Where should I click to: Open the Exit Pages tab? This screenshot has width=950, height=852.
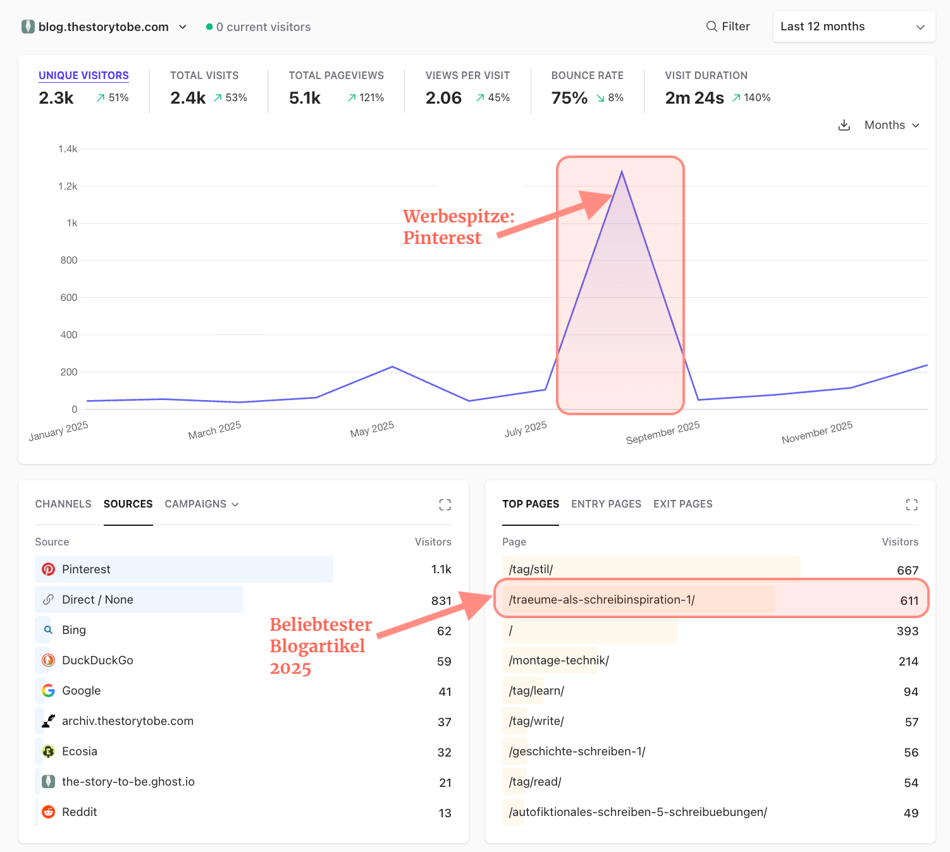tap(682, 504)
